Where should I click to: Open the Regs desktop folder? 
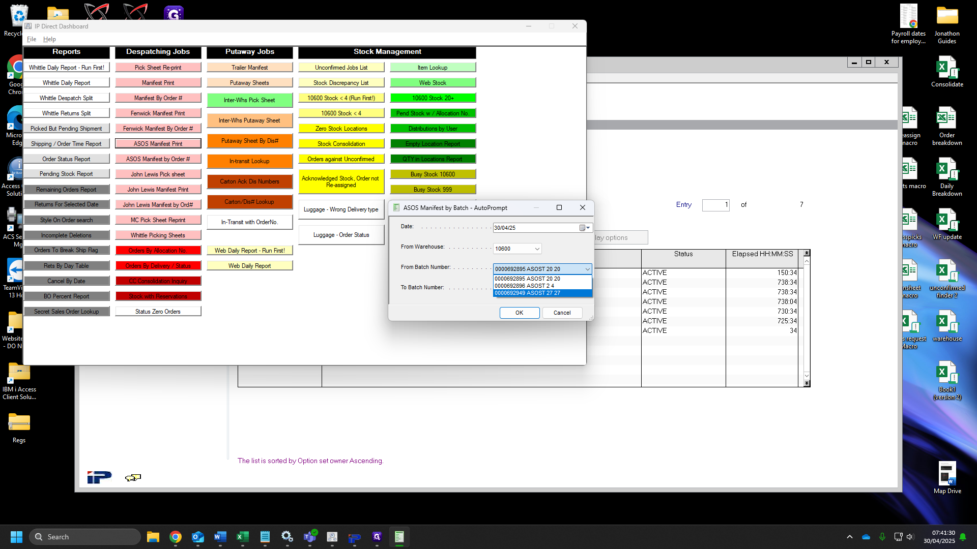pos(19,427)
